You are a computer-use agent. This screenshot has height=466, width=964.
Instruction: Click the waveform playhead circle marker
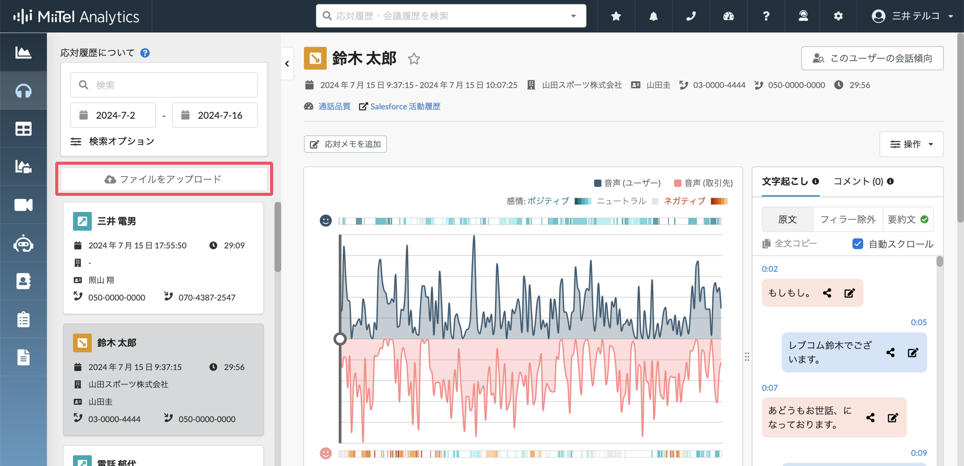click(340, 339)
